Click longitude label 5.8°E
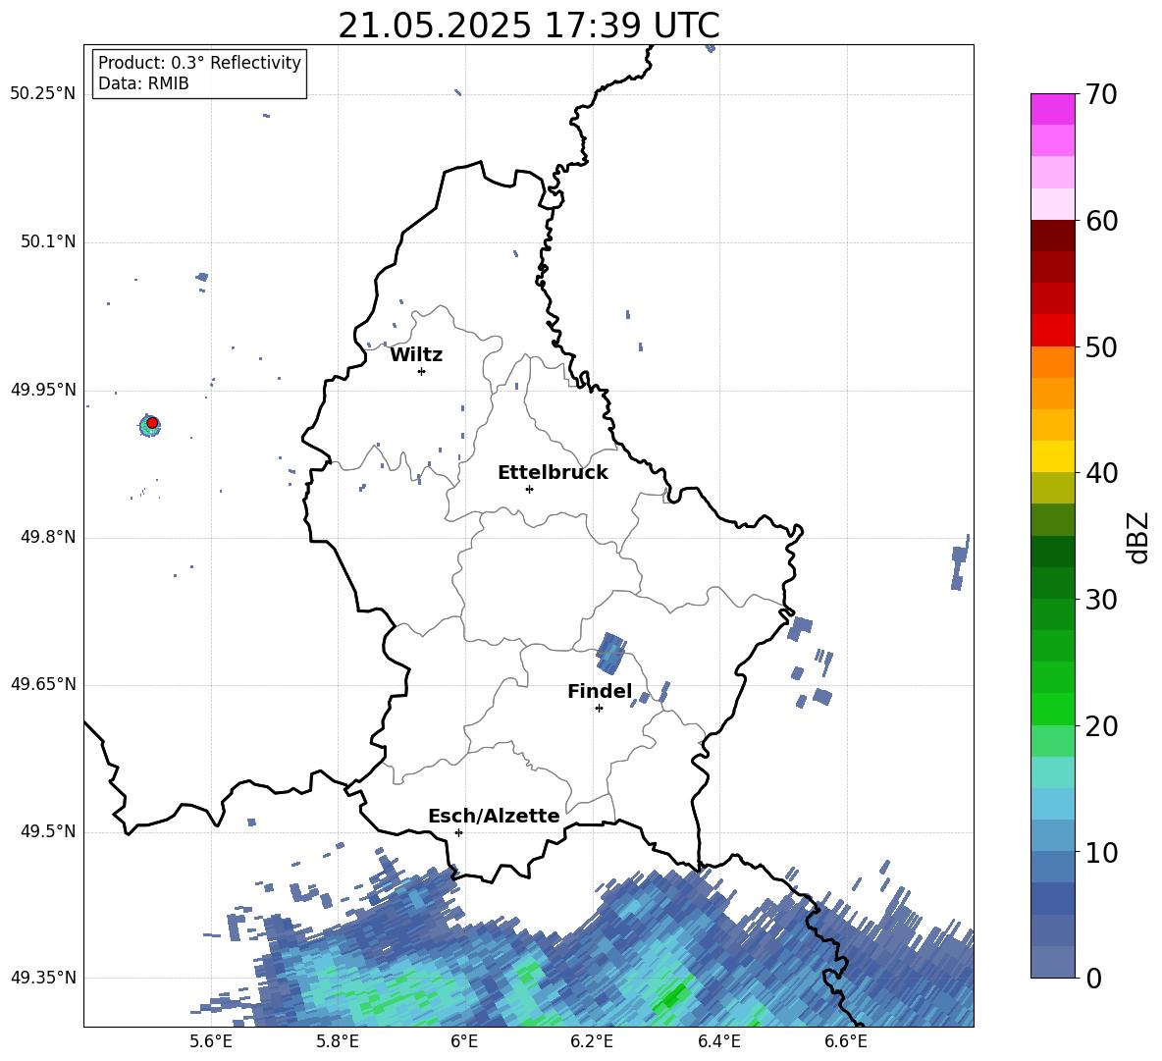1162x1061 pixels. [x=338, y=1041]
